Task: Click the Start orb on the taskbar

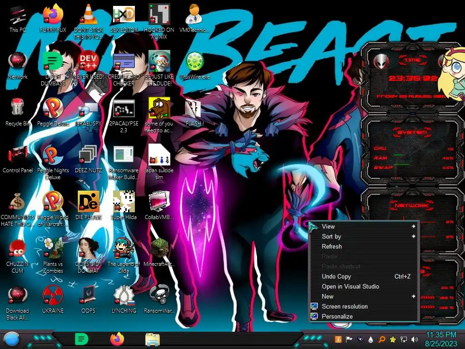Action: point(12,339)
